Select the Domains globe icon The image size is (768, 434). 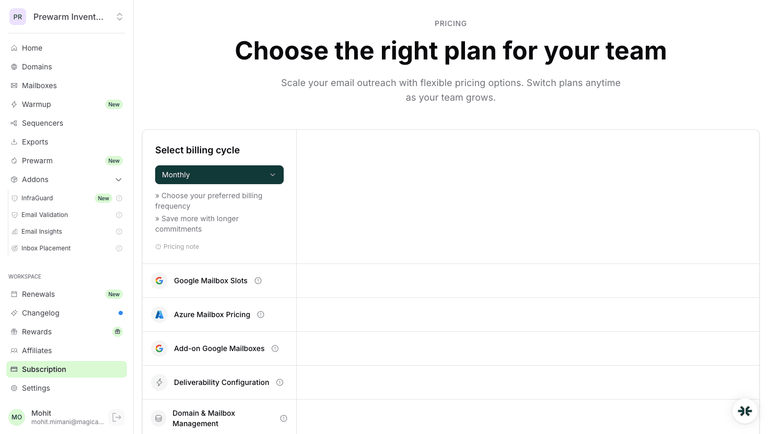click(14, 67)
